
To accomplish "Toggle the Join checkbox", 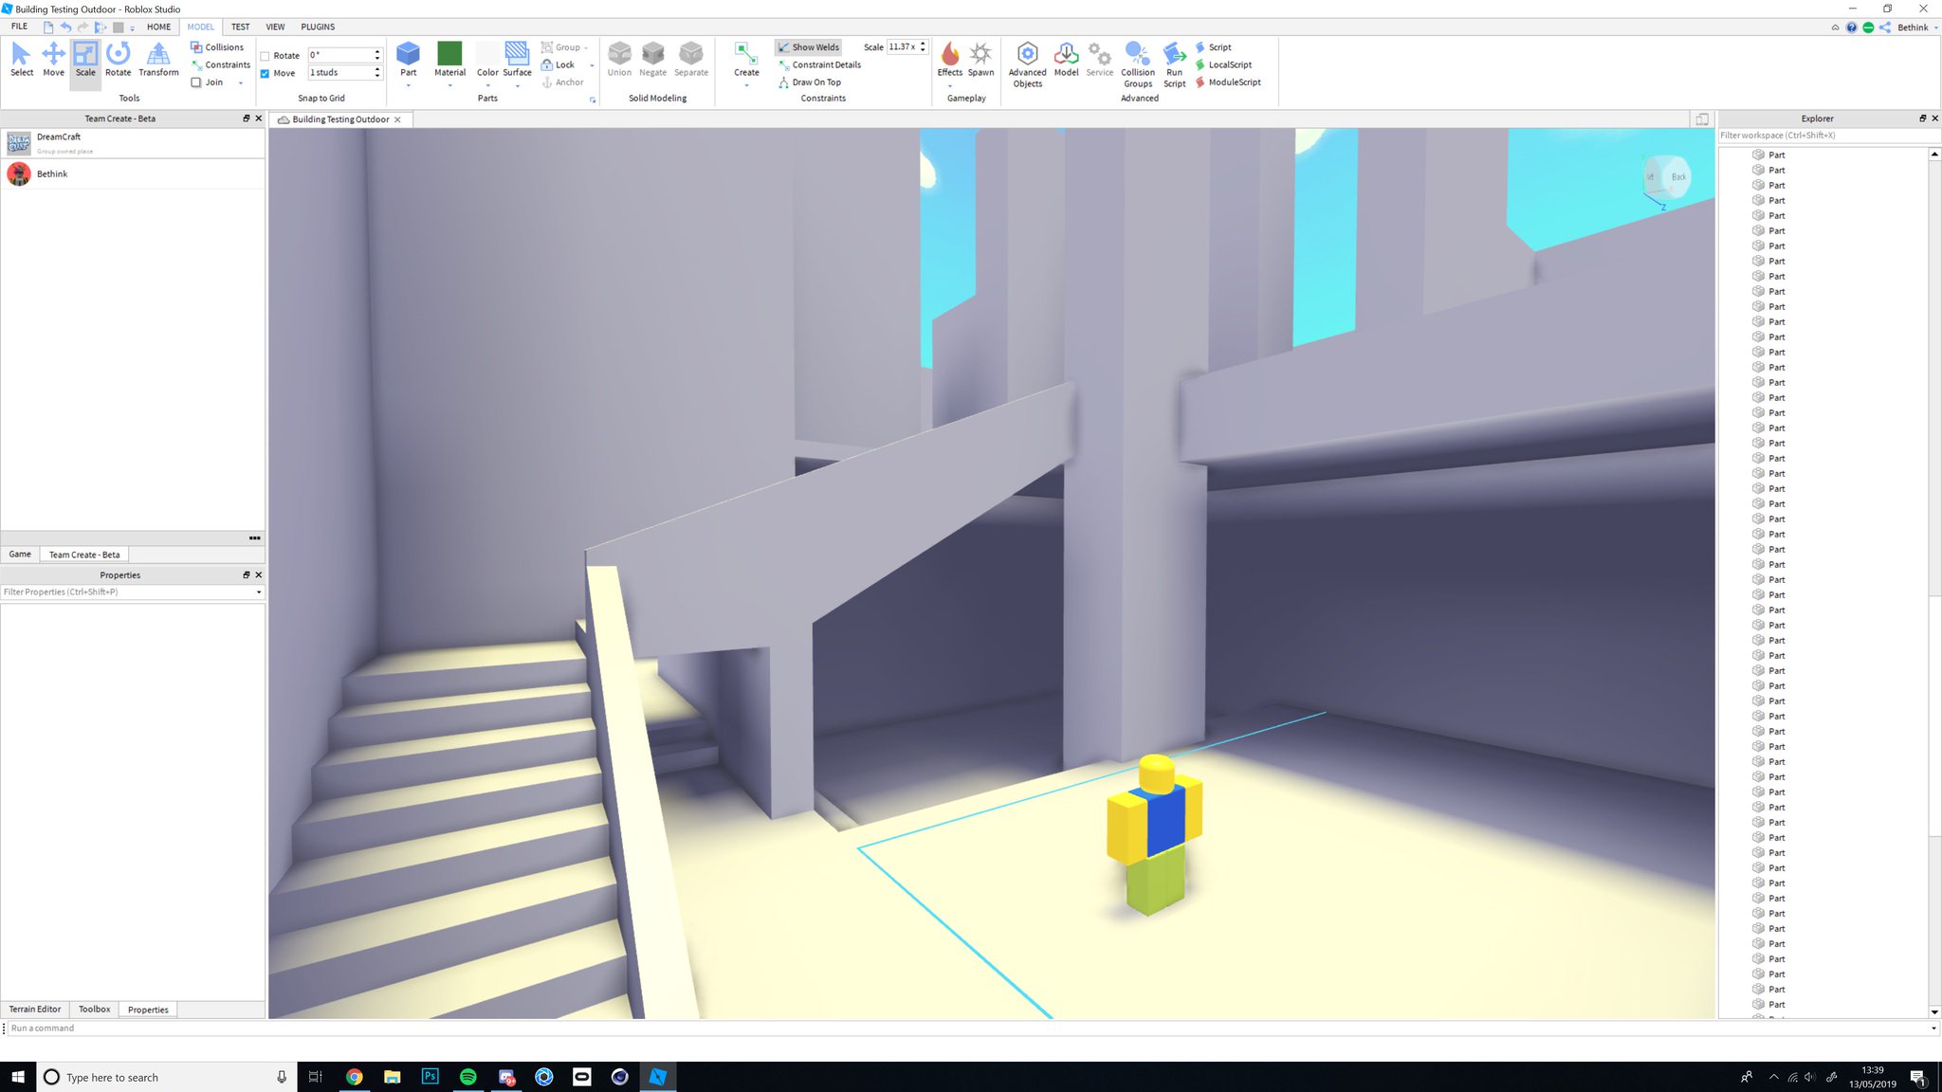I will pyautogui.click(x=196, y=82).
